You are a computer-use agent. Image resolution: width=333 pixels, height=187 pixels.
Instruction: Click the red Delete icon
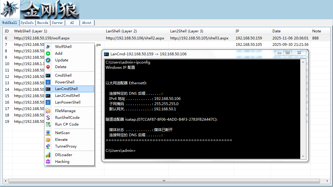coord(48,67)
